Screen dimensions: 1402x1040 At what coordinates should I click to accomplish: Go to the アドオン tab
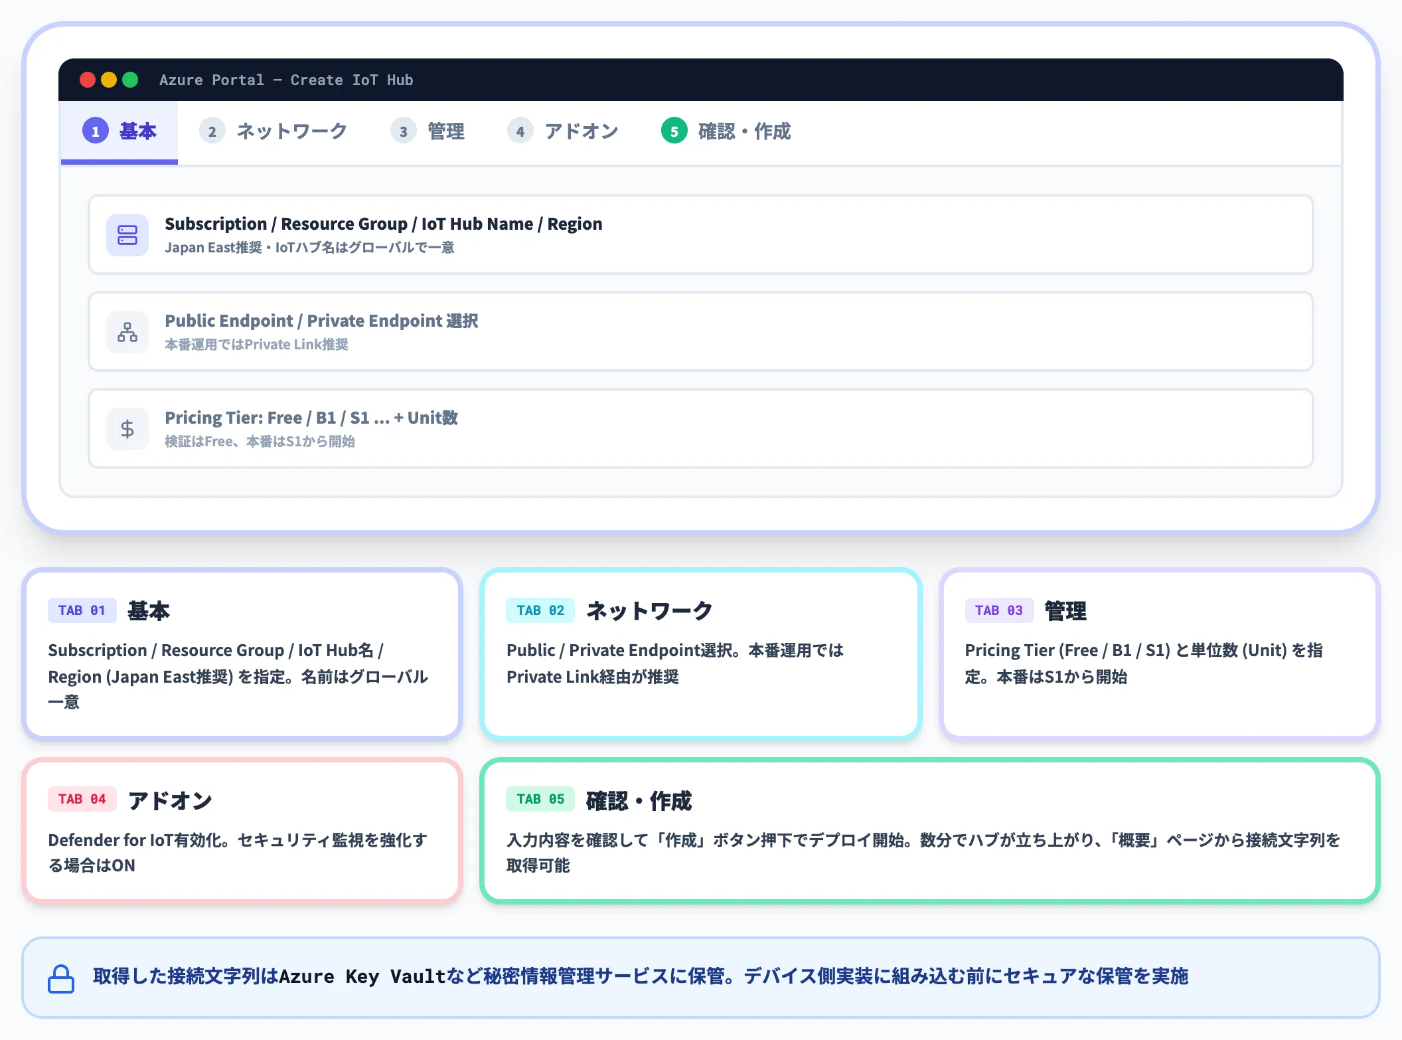click(563, 131)
